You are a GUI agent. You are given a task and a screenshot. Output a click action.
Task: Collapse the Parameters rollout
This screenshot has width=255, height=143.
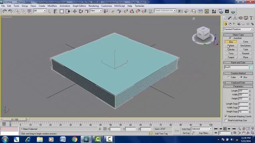(238, 87)
